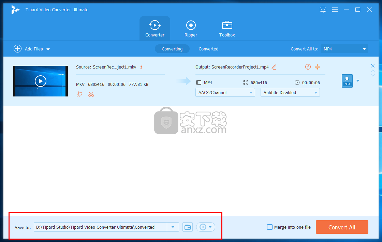This screenshot has width=382, height=242.
Task: Switch to the Ripper tab
Action: (191, 29)
